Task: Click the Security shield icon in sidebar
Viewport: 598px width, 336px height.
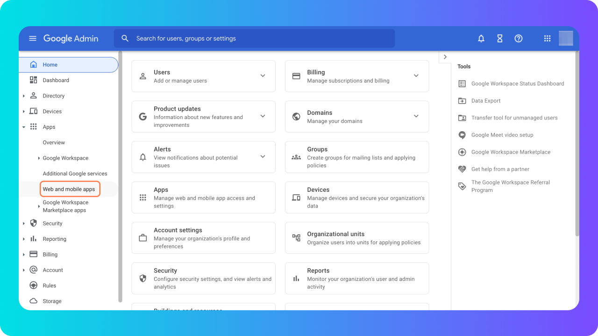Action: pos(33,223)
